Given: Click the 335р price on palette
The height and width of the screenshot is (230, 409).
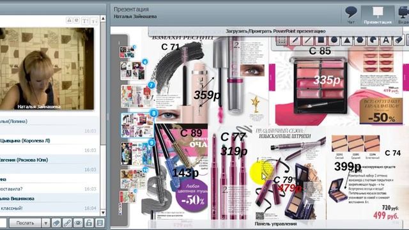Looking at the screenshot, I should (x=327, y=80).
